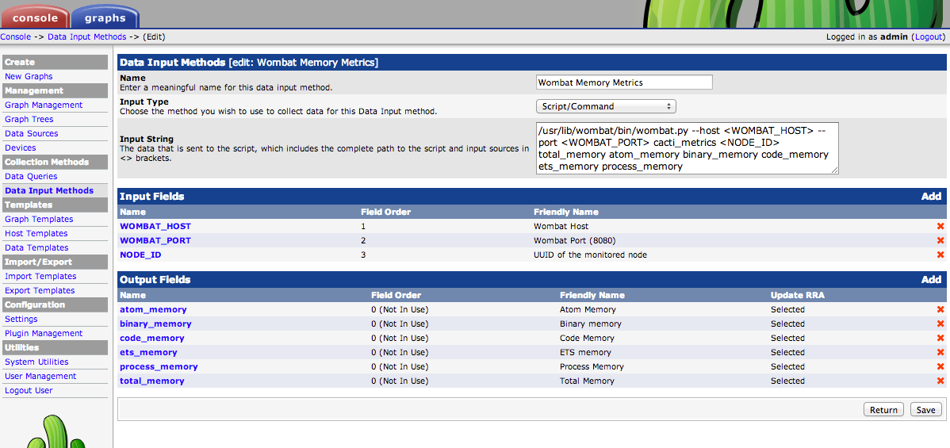Open Export Templates in sidebar

(40, 290)
